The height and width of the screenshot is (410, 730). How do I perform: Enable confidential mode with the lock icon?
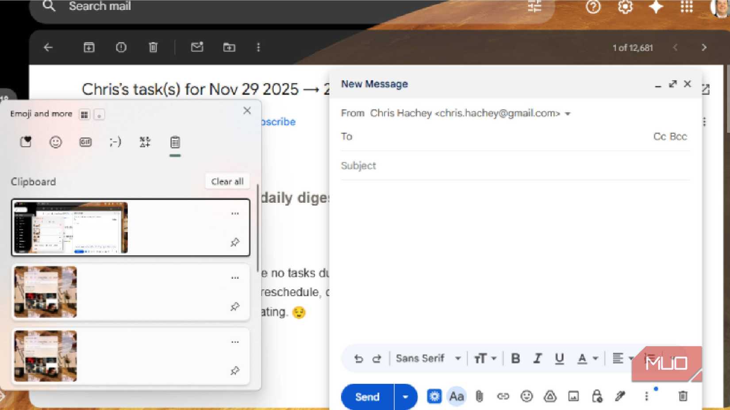[597, 396]
